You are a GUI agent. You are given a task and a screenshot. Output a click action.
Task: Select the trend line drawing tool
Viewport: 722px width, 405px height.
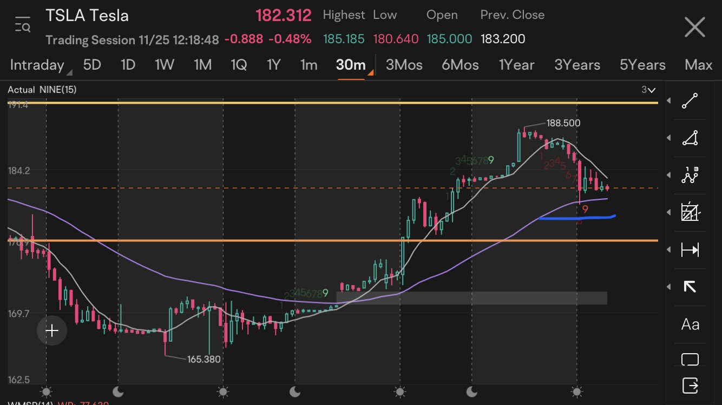tap(690, 101)
